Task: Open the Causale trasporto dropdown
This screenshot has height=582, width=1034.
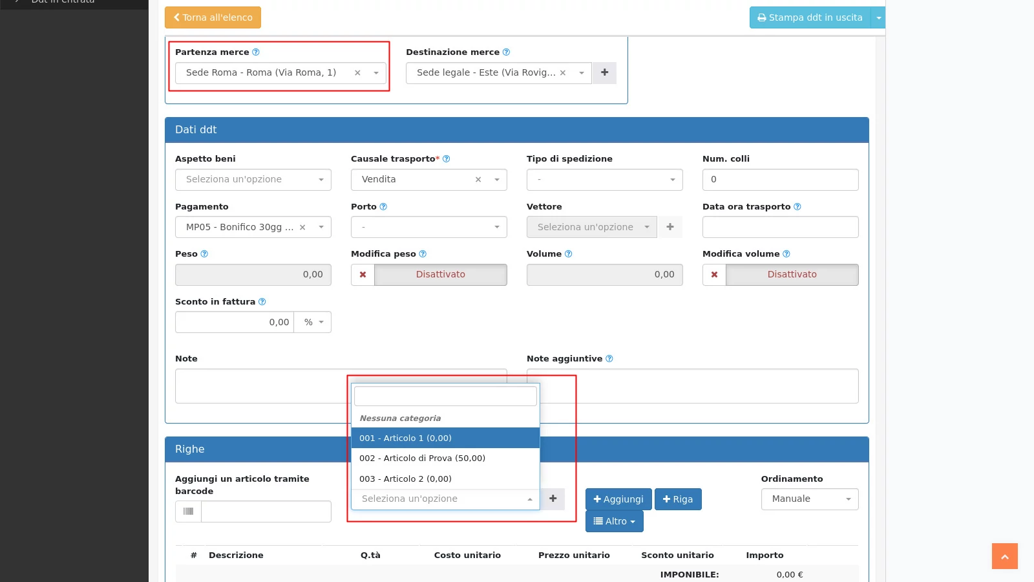Action: (497, 180)
